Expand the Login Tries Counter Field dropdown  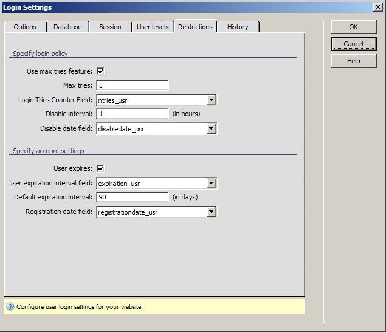tap(211, 100)
